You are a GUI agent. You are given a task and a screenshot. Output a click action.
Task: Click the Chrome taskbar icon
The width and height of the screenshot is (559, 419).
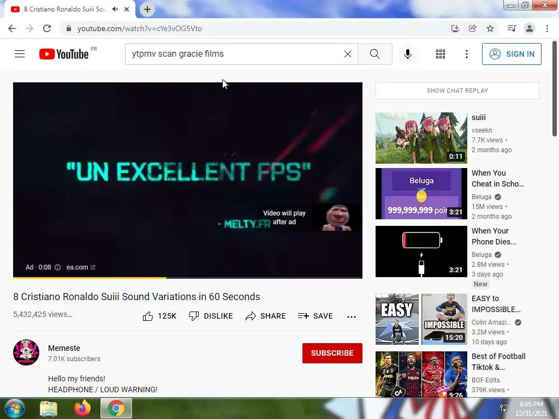pyautogui.click(x=116, y=409)
